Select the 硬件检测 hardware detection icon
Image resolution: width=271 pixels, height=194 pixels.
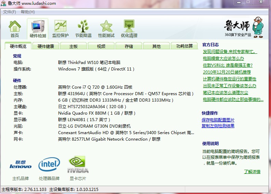(x=38, y=29)
